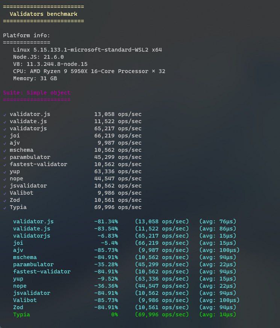Screen dimensions: 280x328
Task: Click the Validators benchmark title
Action: pos(43,14)
